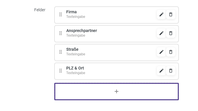
Task: Edit the Firma field with pencil icon
Action: (161, 14)
